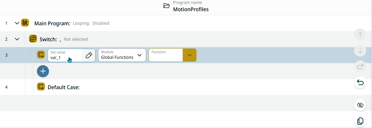Click the UR Main Program icon

(25, 23)
